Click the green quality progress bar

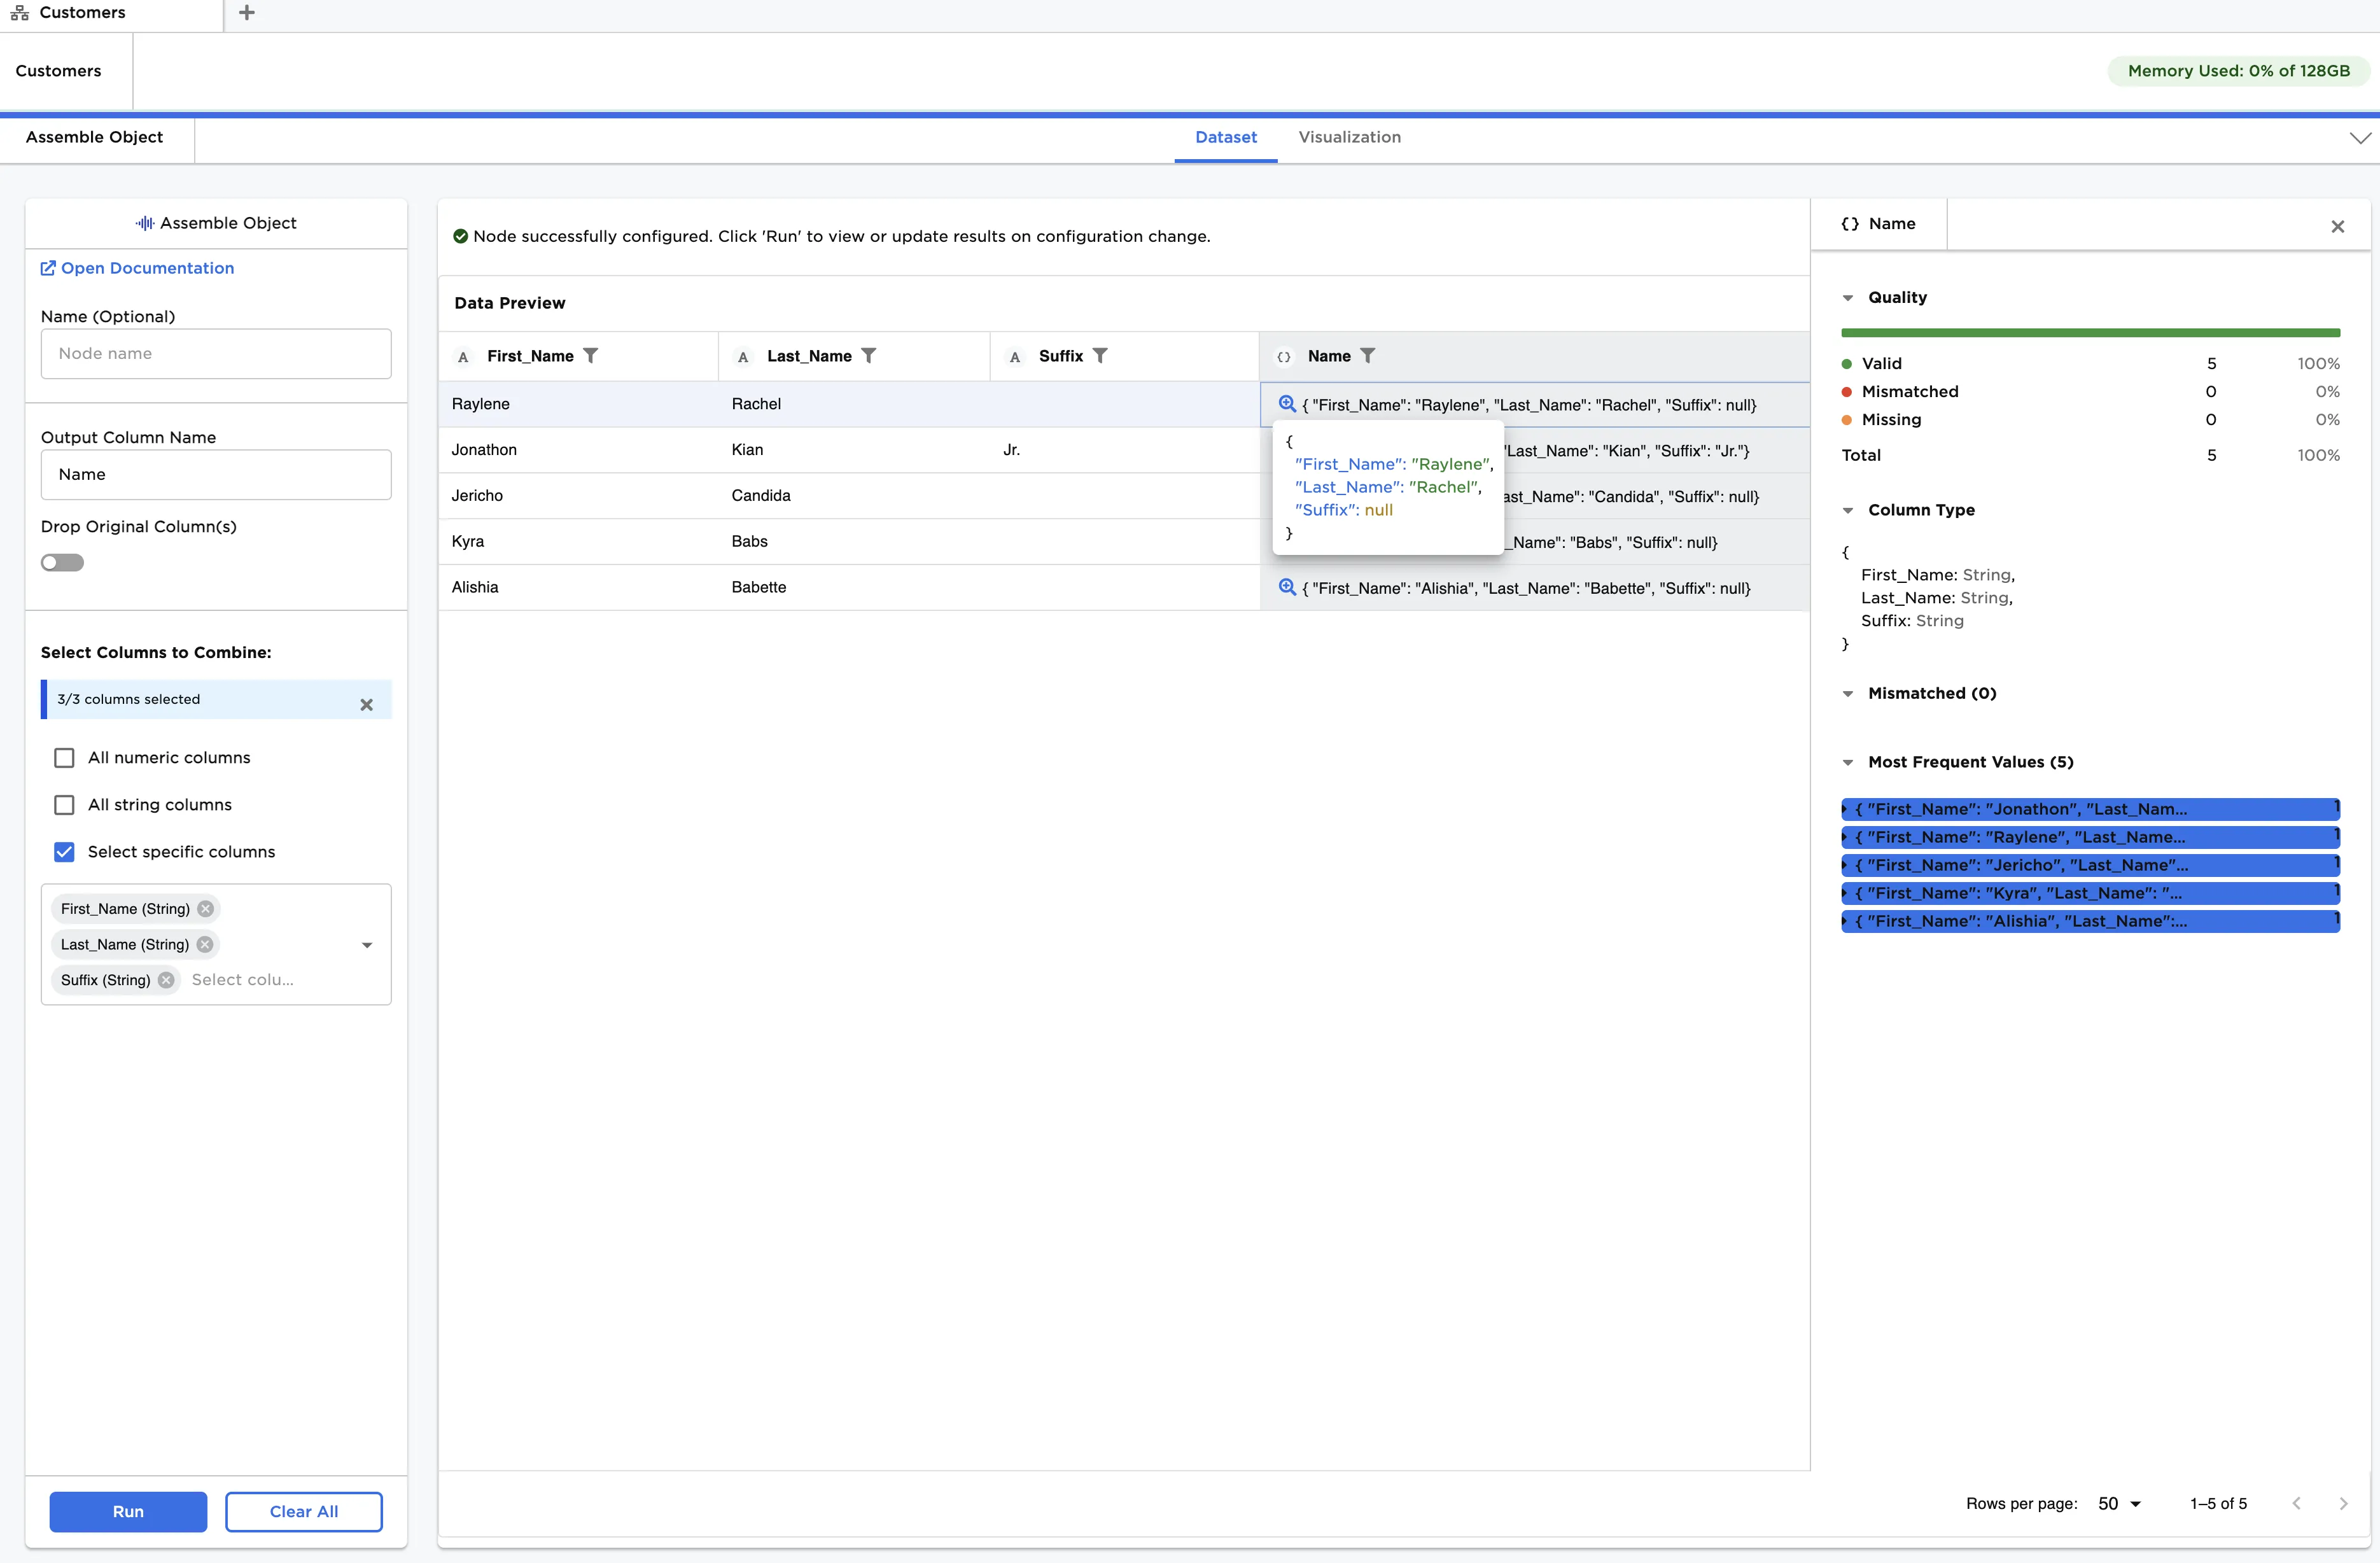click(x=2090, y=333)
